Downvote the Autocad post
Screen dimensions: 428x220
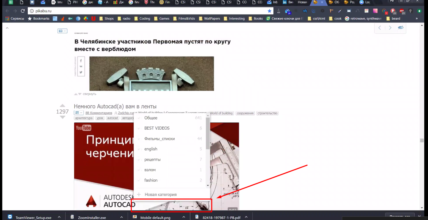[x=62, y=117]
